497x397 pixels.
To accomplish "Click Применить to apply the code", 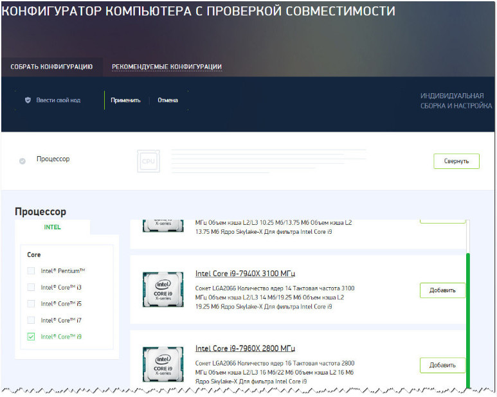I will 125,100.
